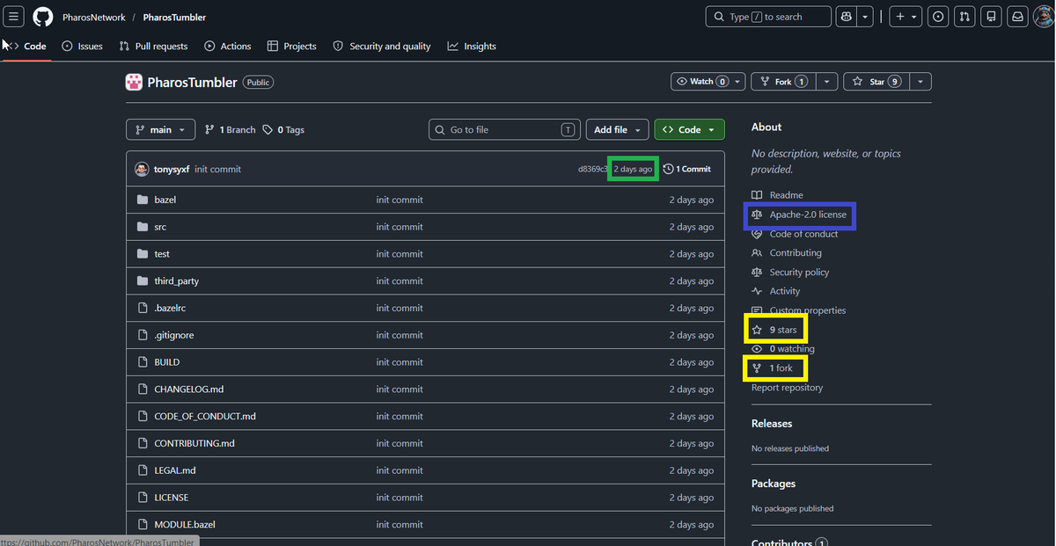Focus the Go to file field

tap(505, 130)
